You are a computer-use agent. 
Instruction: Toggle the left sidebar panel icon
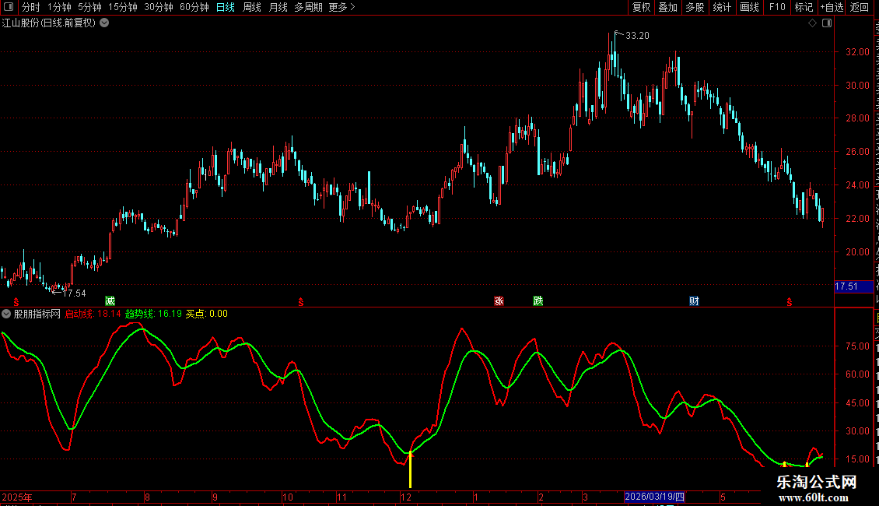9,7
